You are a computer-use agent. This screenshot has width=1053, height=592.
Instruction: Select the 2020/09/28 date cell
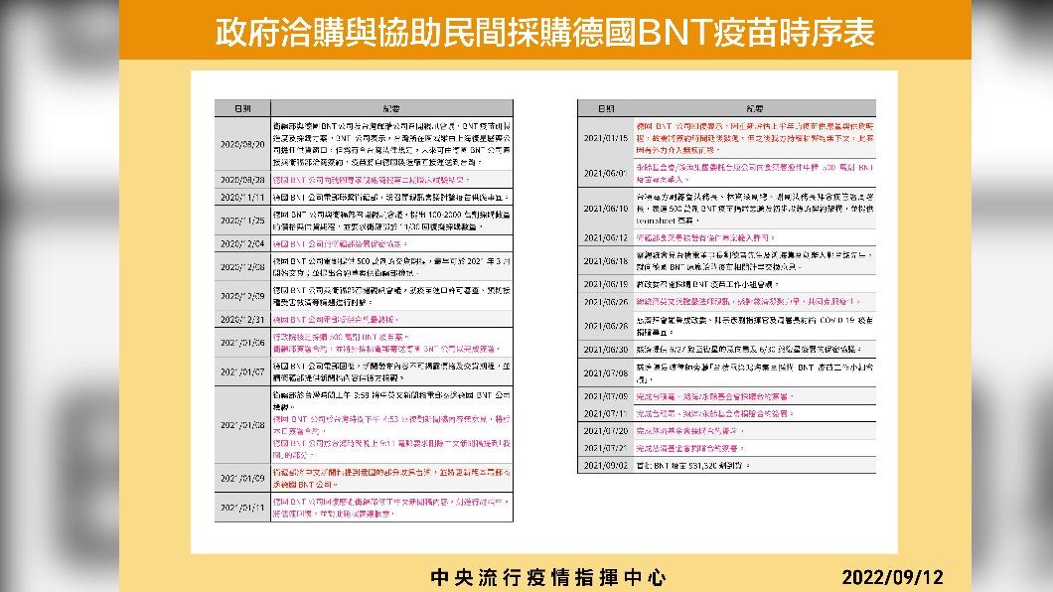242,180
